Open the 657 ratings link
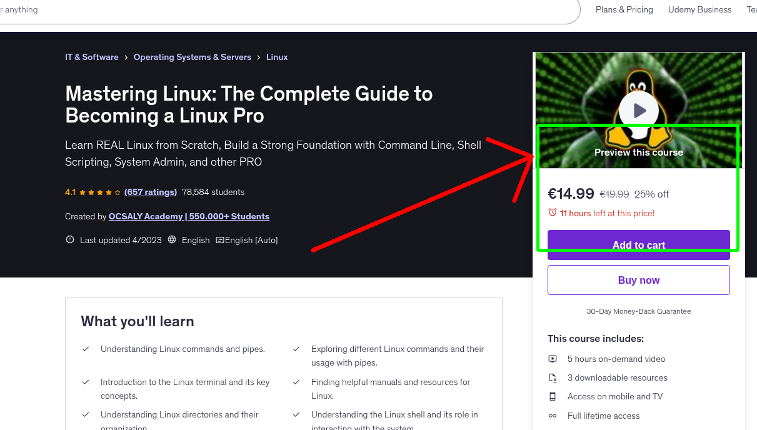This screenshot has height=430, width=757. click(150, 192)
